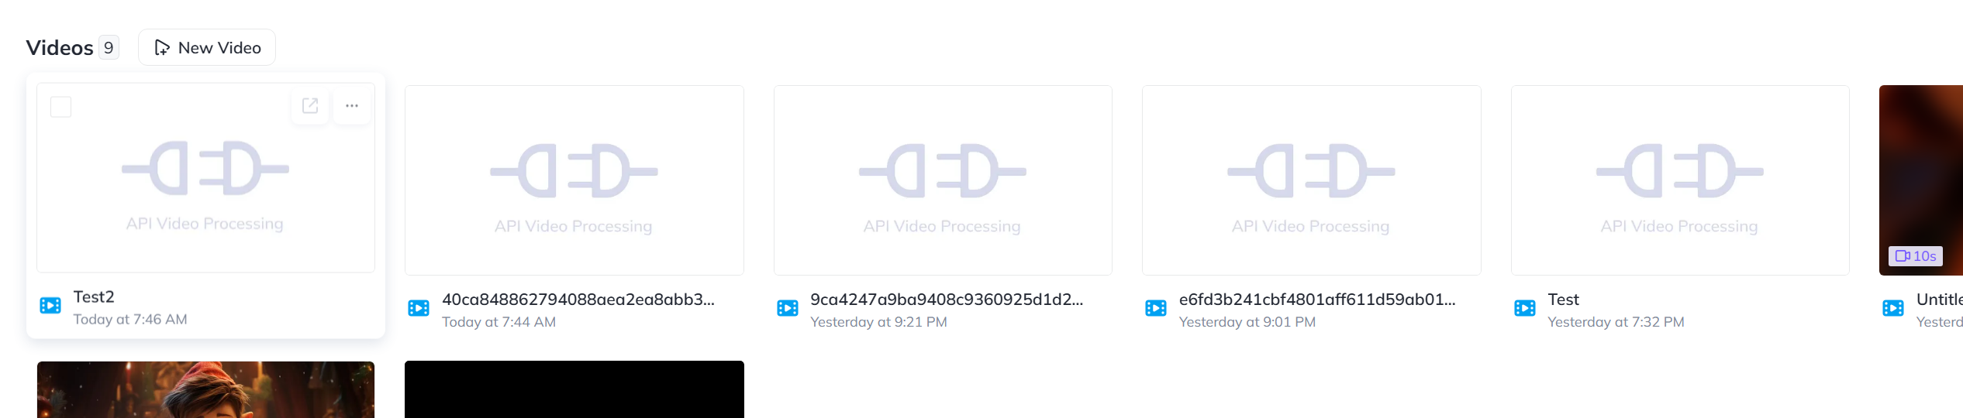Open the three-dot menu on Test2 card
Image resolution: width=1963 pixels, height=418 pixels.
[352, 106]
